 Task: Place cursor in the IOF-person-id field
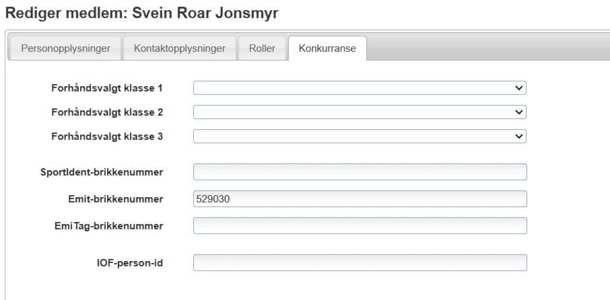(360, 262)
